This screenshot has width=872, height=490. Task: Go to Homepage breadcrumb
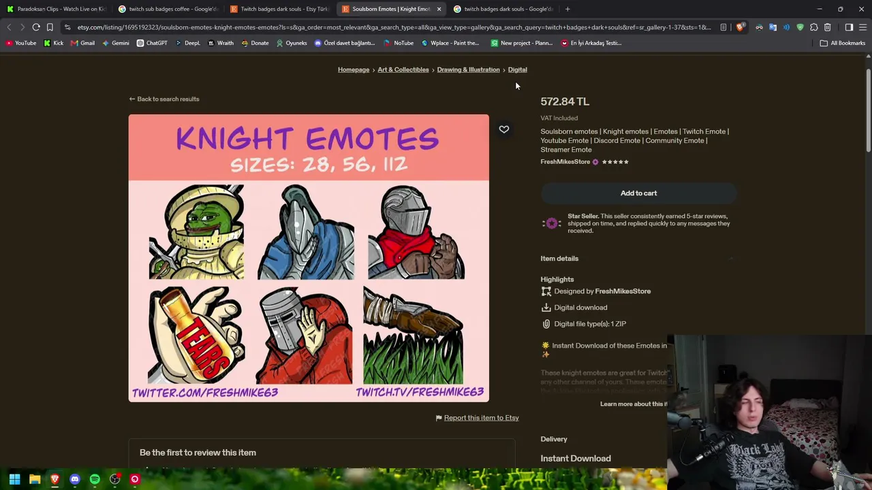tap(354, 69)
